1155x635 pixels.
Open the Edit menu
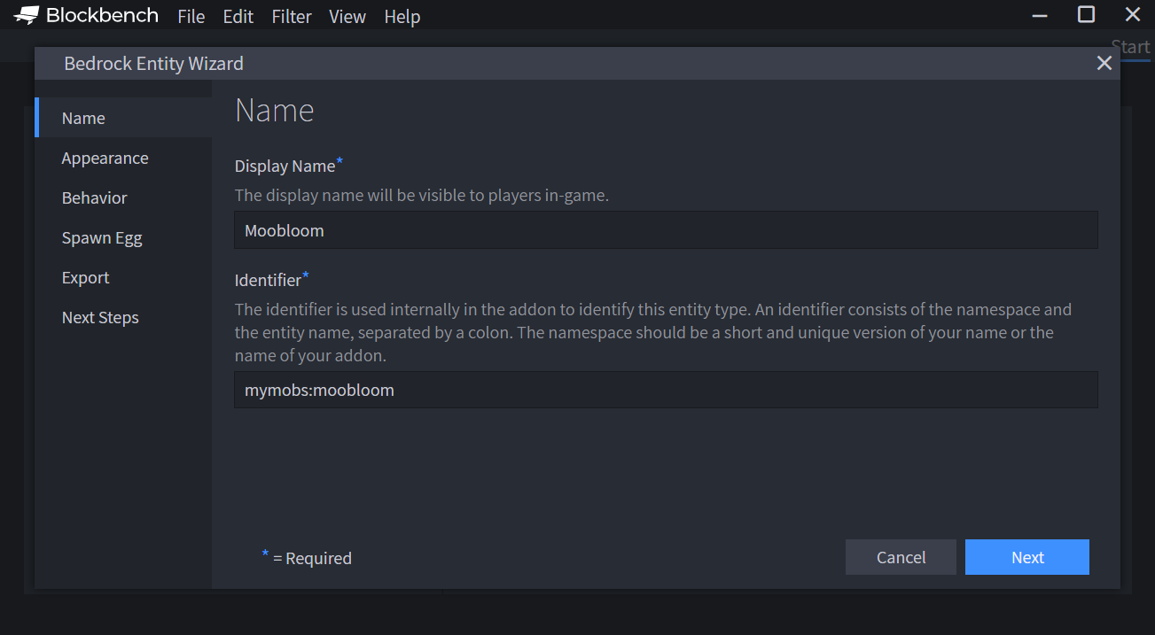tap(238, 17)
